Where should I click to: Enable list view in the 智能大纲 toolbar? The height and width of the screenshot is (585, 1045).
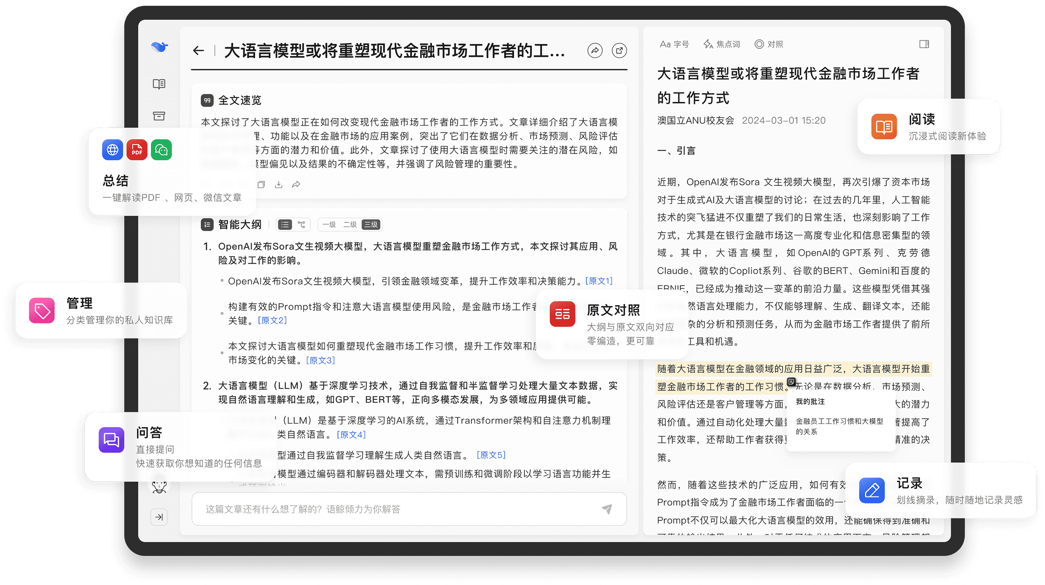(285, 224)
